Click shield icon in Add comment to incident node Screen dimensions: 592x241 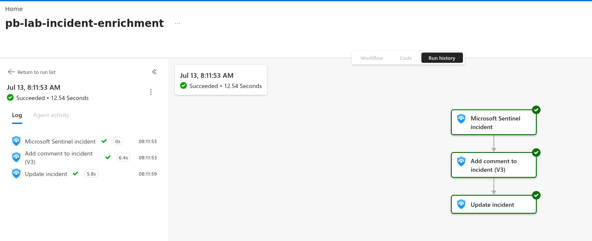[x=461, y=162]
